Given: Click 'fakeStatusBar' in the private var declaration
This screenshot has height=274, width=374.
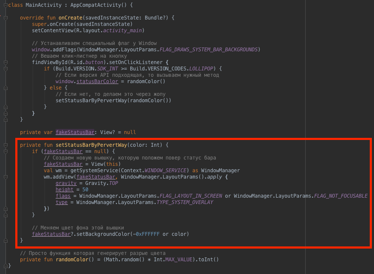Looking at the screenshot, I should point(75,132).
